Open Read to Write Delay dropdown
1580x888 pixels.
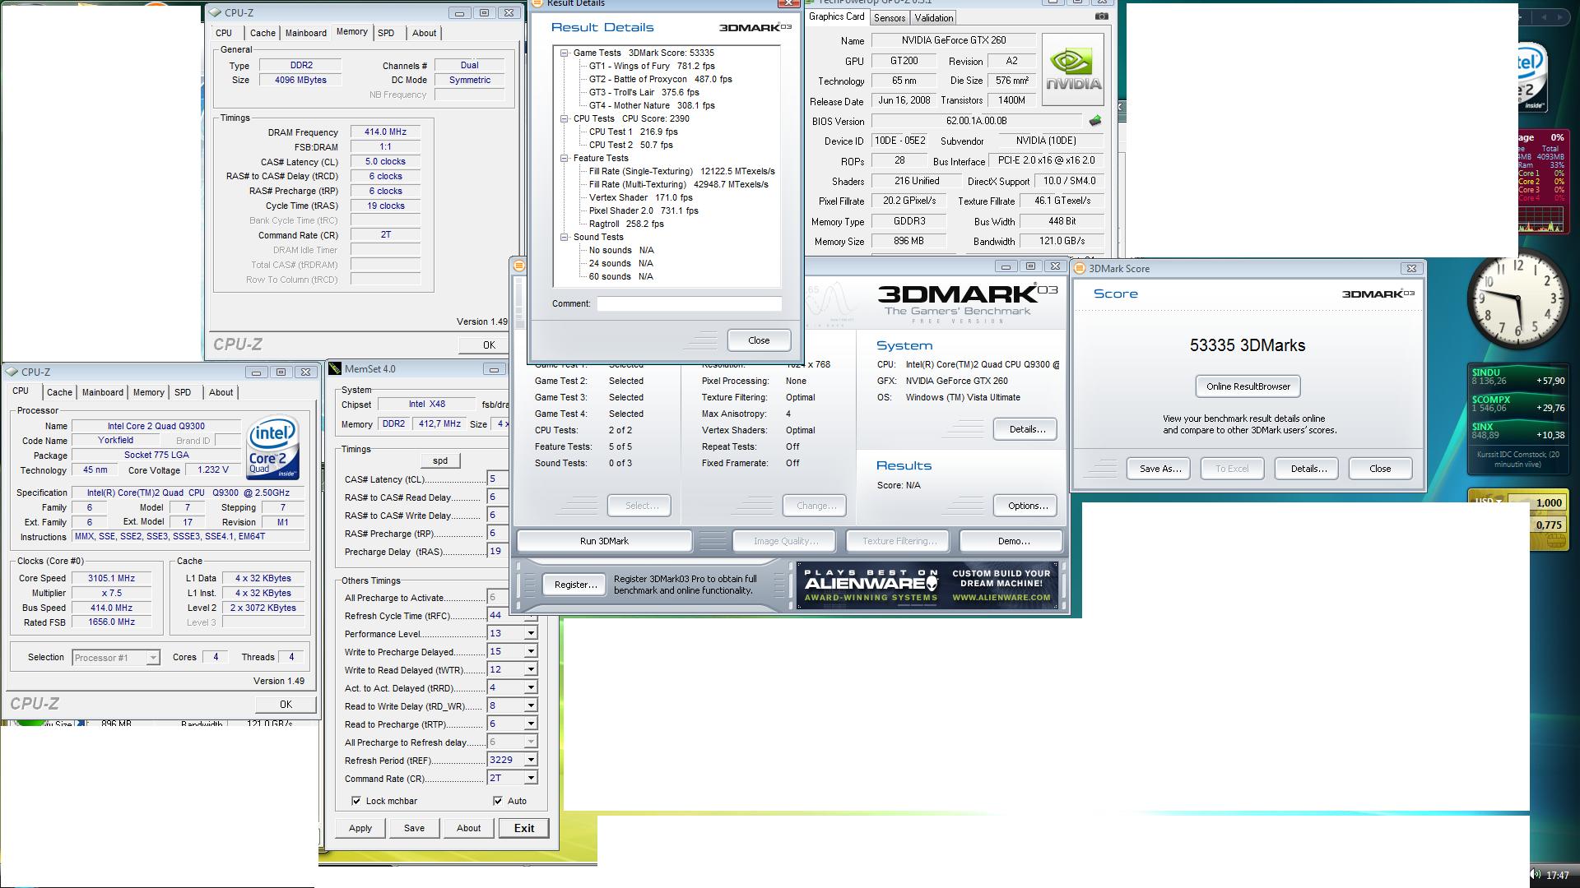531,706
